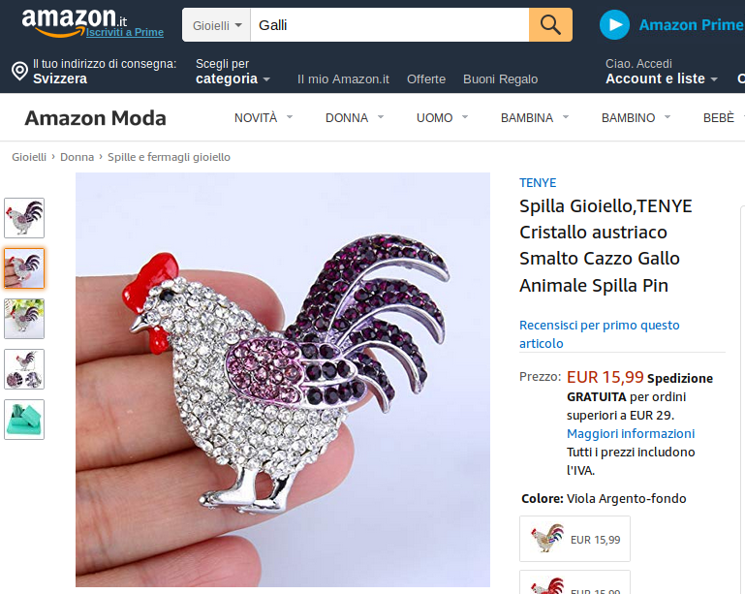The width and height of the screenshot is (745, 594).
Task: Expand the UOMO fashion menu
Action: [443, 118]
